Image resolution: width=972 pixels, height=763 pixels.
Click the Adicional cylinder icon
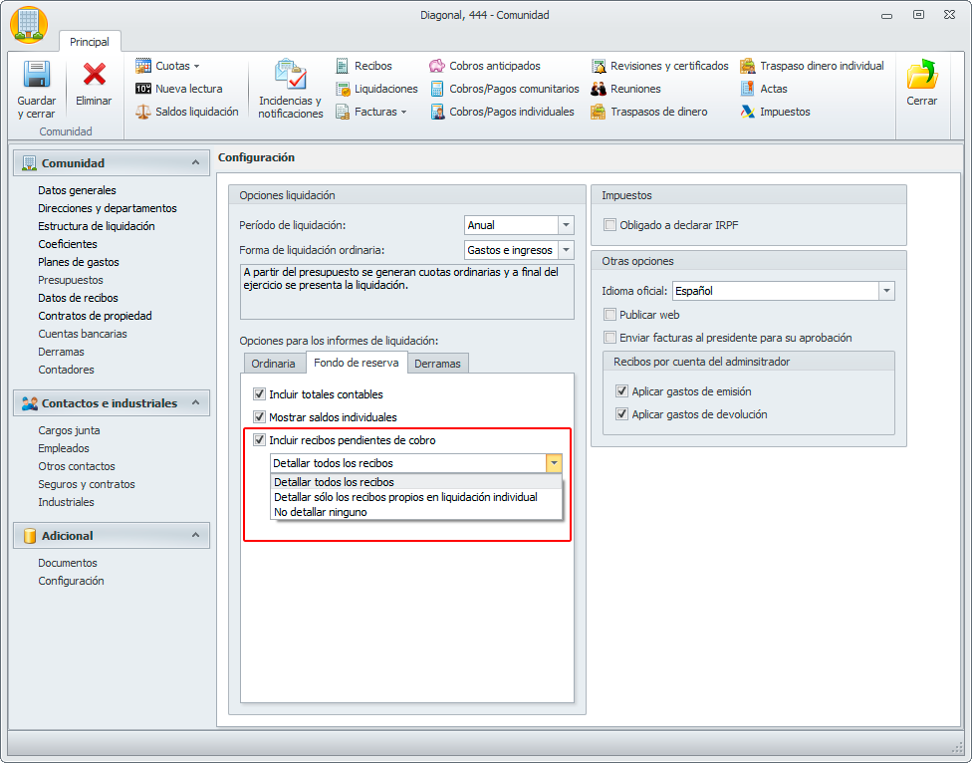(x=29, y=536)
